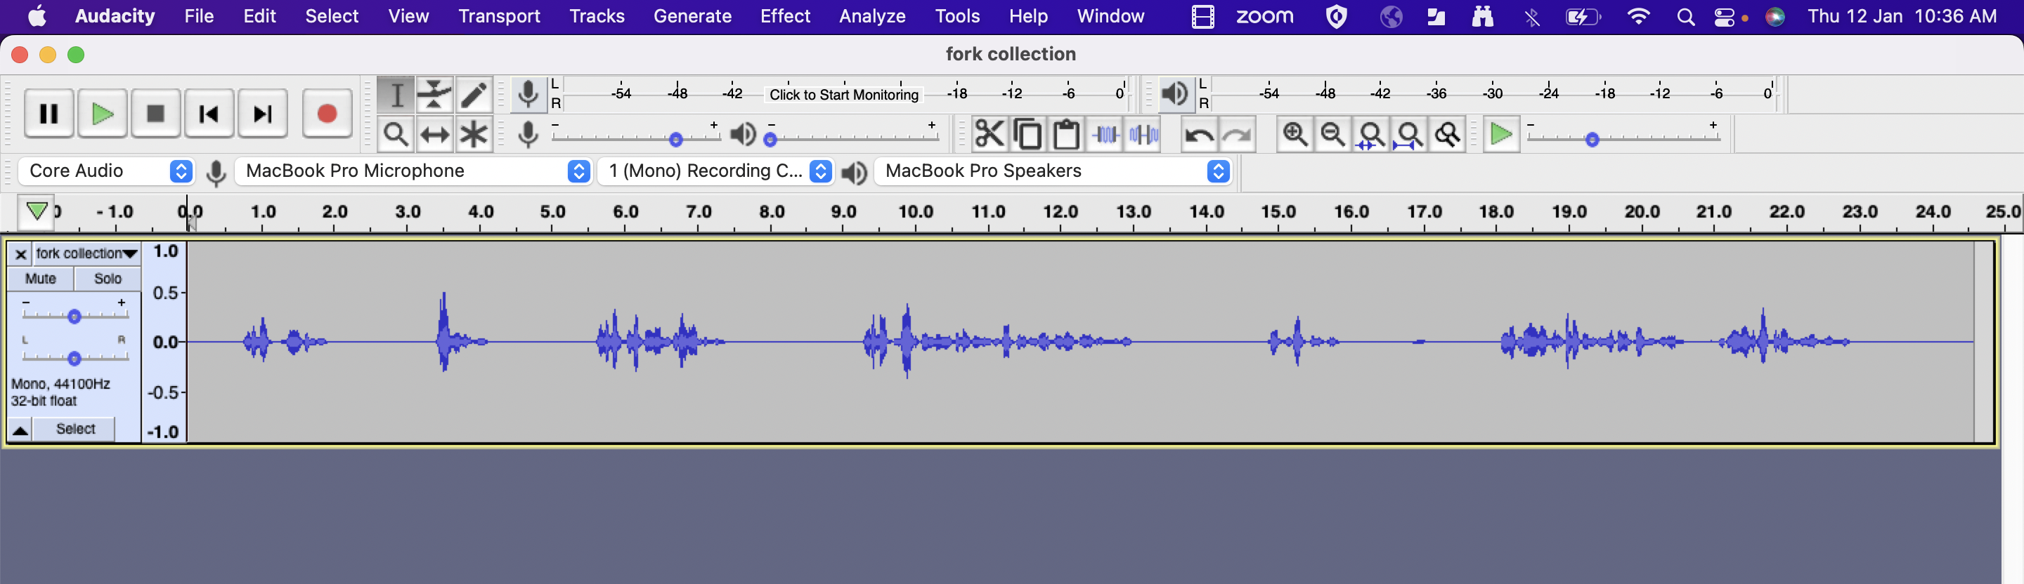Start playback with the green Play button
The width and height of the screenshot is (2024, 584).
click(x=102, y=114)
